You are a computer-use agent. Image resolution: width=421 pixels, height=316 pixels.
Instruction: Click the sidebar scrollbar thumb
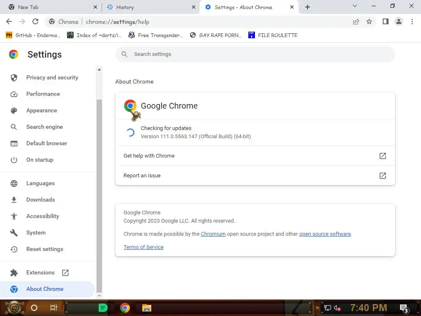(99, 195)
